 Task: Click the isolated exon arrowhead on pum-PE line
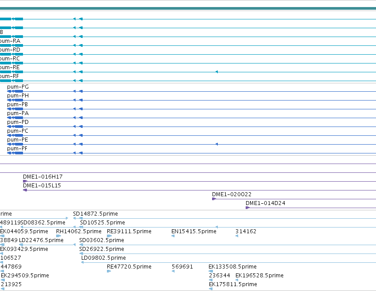click(216, 144)
